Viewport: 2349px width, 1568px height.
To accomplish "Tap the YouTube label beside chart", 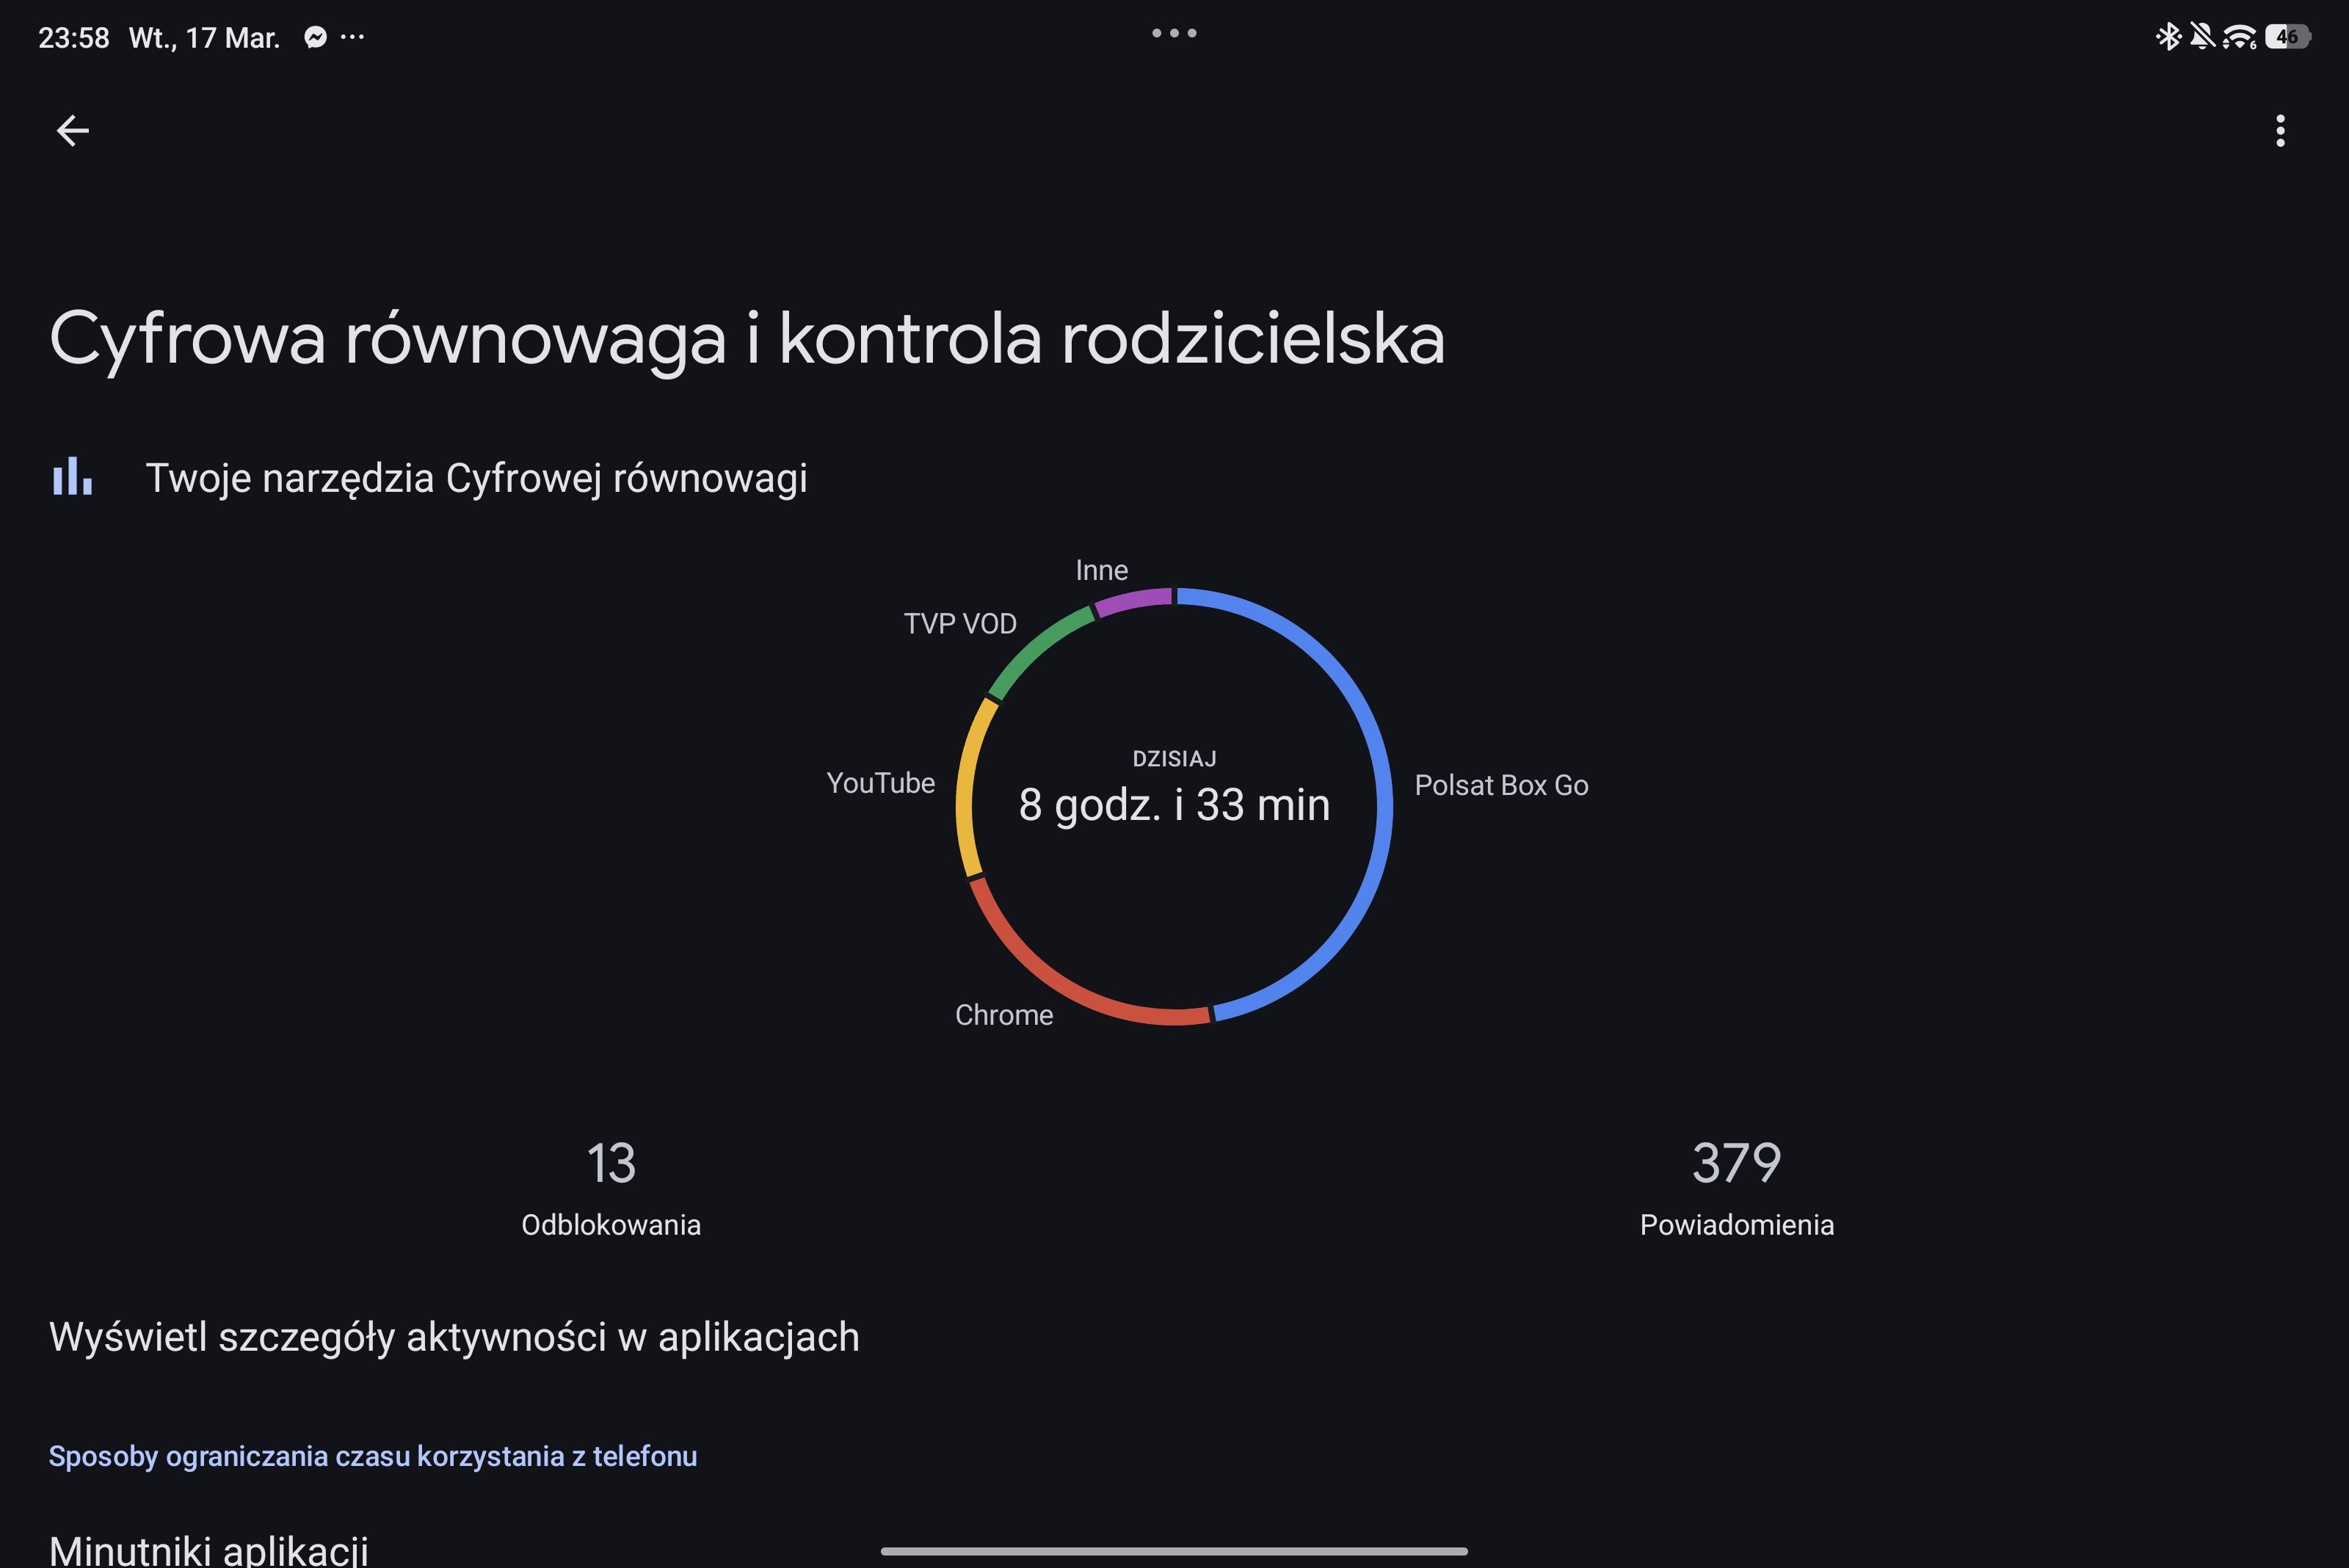I will (x=880, y=783).
